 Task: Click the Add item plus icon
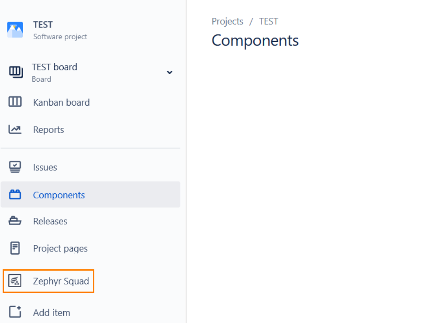[15, 312]
